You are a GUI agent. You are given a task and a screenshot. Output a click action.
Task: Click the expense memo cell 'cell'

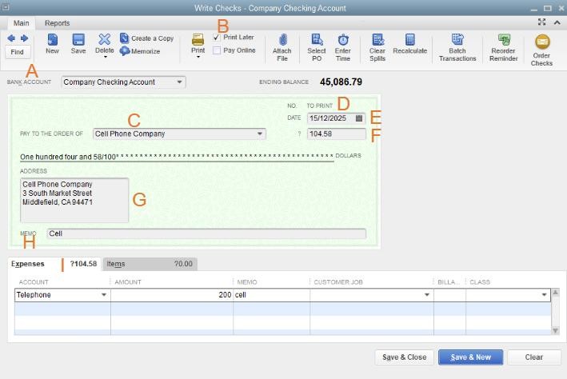272,295
